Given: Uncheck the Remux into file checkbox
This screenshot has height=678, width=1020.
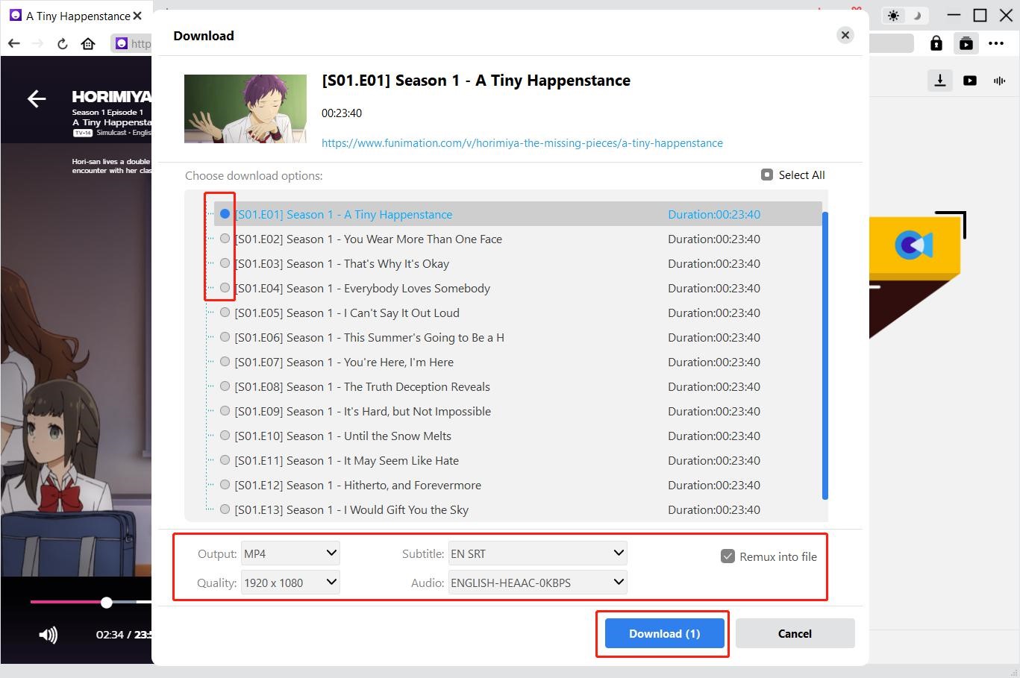Looking at the screenshot, I should point(728,556).
